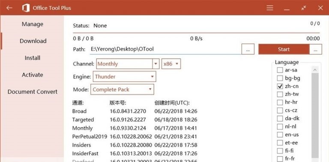Image resolution: width=329 pixels, height=162 pixels.
Task: Expand the Engine Thunder dropdown
Action: 124,77
